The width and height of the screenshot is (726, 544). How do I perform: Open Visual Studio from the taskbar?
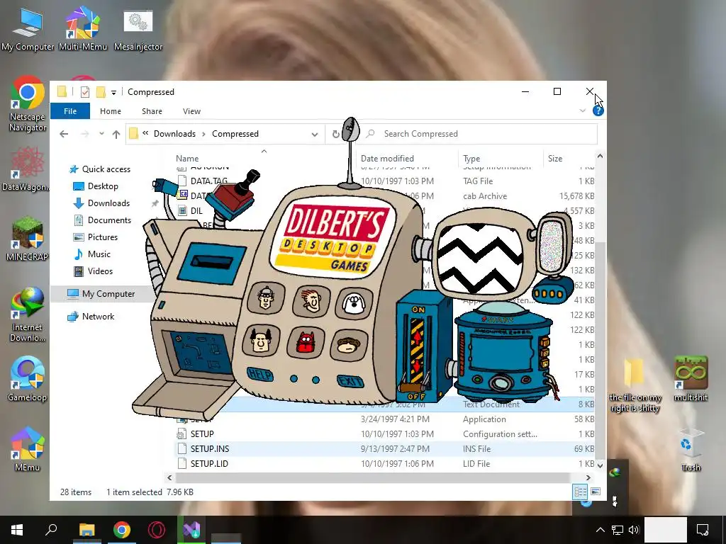(191, 530)
